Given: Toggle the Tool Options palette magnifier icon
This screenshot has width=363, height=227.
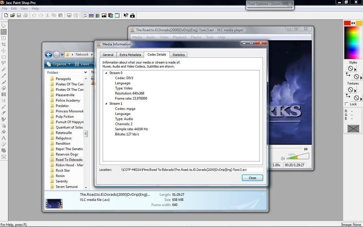Looking at the screenshot, I should click(x=85, y=16).
